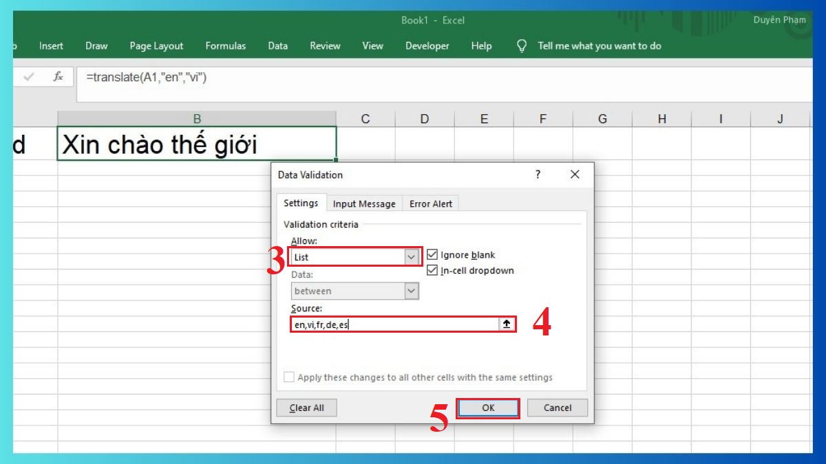Open the Developer ribbon tab
Viewport: 826px width, 464px height.
coord(427,46)
